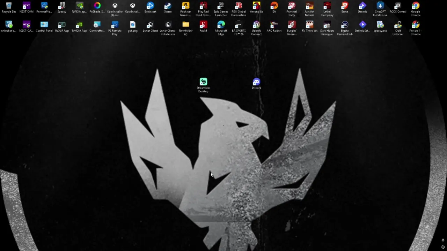Select RV There Yet shortcut

coord(309,27)
